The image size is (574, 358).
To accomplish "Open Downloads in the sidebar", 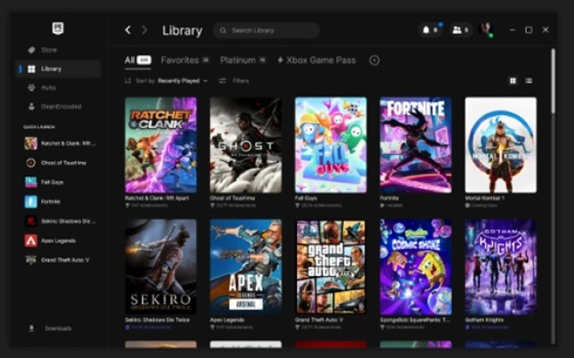I will [59, 329].
